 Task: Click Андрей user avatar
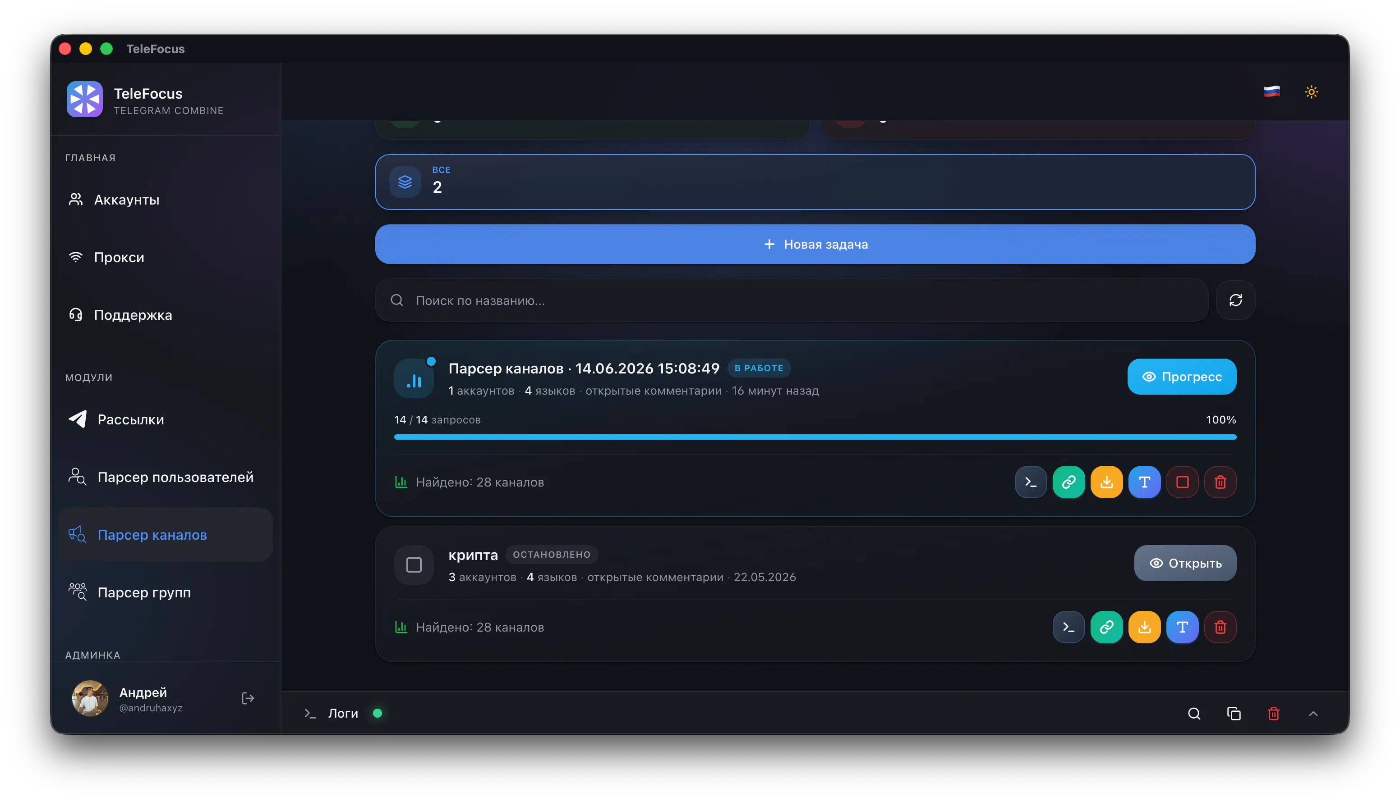(90, 698)
